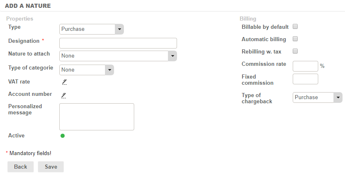Screen dimensions: 345x174
Task: Click the Account number edit pencil icon
Action: (64, 95)
